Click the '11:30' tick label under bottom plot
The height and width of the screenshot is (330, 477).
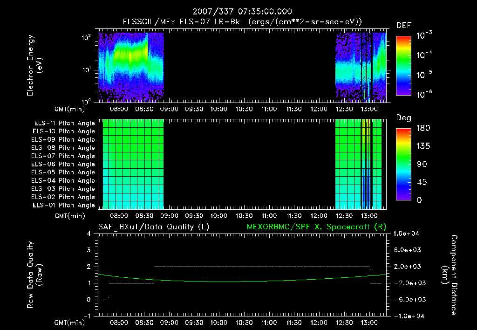[294, 323]
